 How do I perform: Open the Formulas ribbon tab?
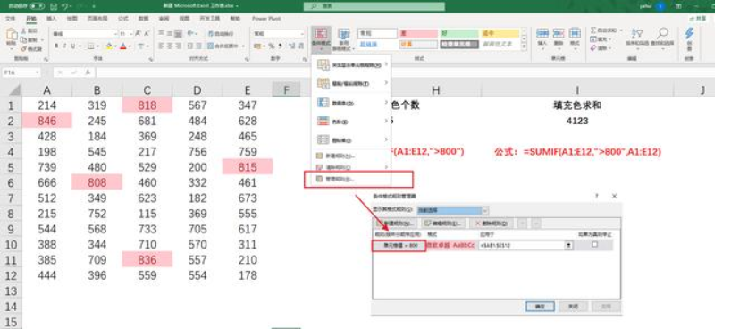coord(123,19)
